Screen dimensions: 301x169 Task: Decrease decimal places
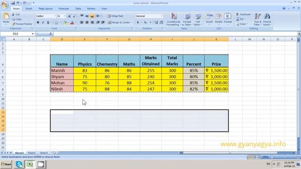161,23
